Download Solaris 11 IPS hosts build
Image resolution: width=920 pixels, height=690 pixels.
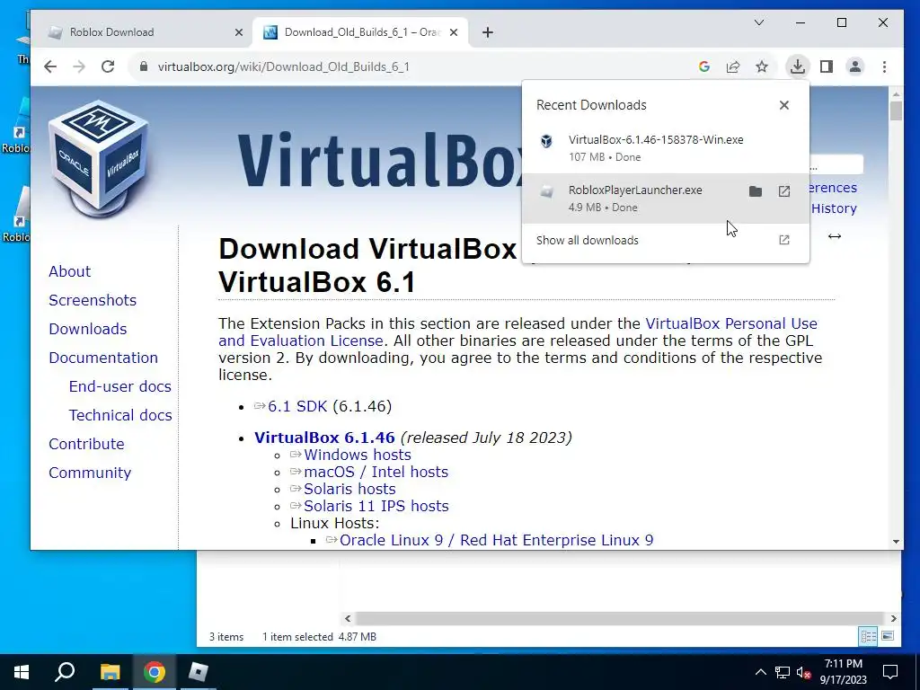(x=376, y=506)
